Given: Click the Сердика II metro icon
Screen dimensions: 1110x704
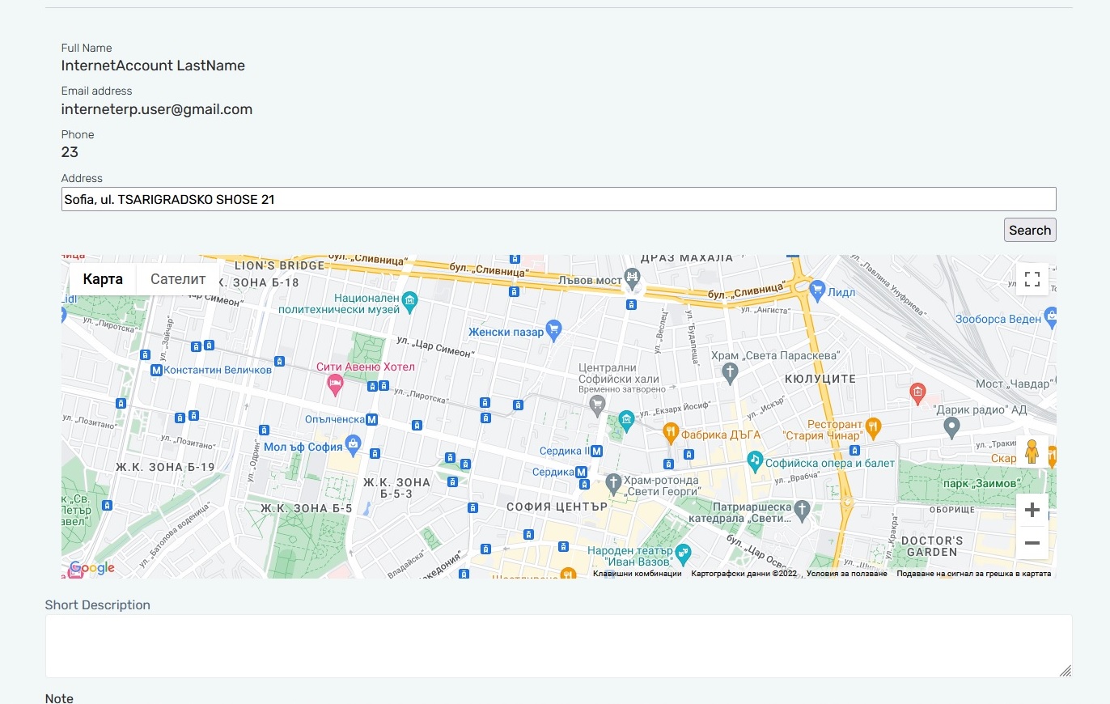Looking at the screenshot, I should click(x=596, y=451).
